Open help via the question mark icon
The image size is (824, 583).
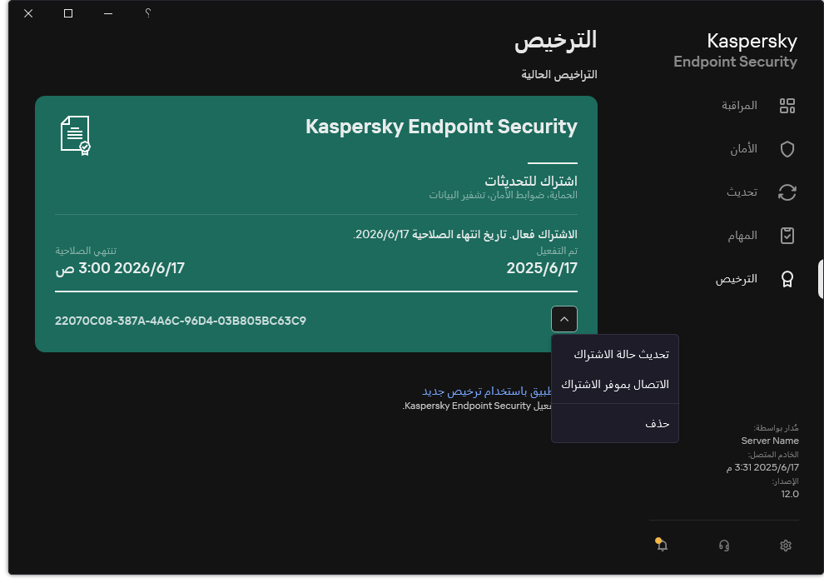tap(147, 13)
